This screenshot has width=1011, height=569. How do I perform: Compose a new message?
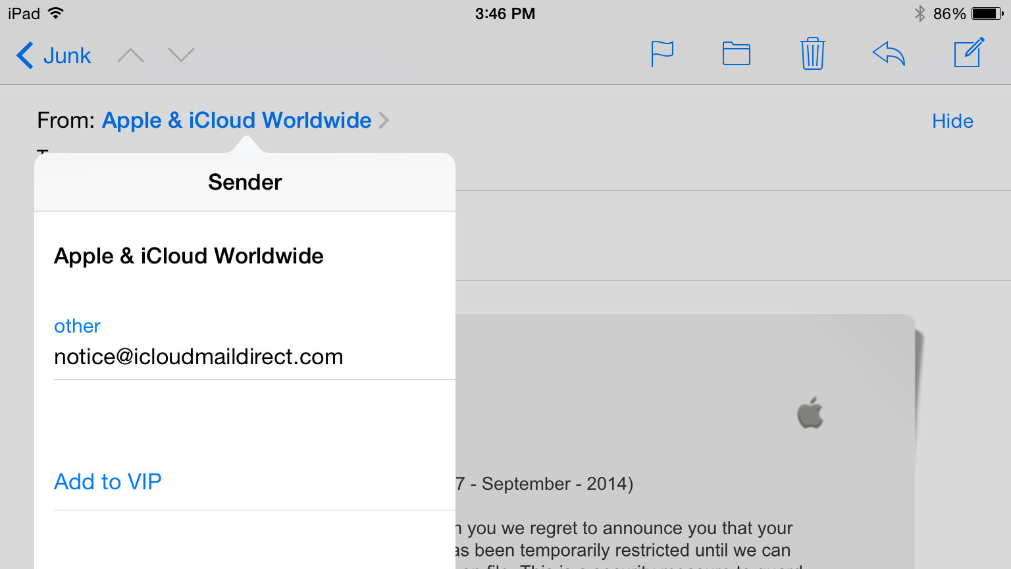[x=970, y=53]
